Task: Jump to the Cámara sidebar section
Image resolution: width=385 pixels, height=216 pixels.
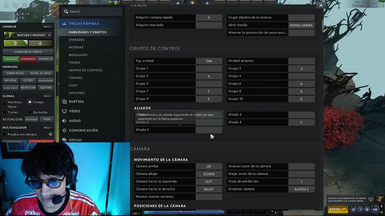Action: (75, 78)
